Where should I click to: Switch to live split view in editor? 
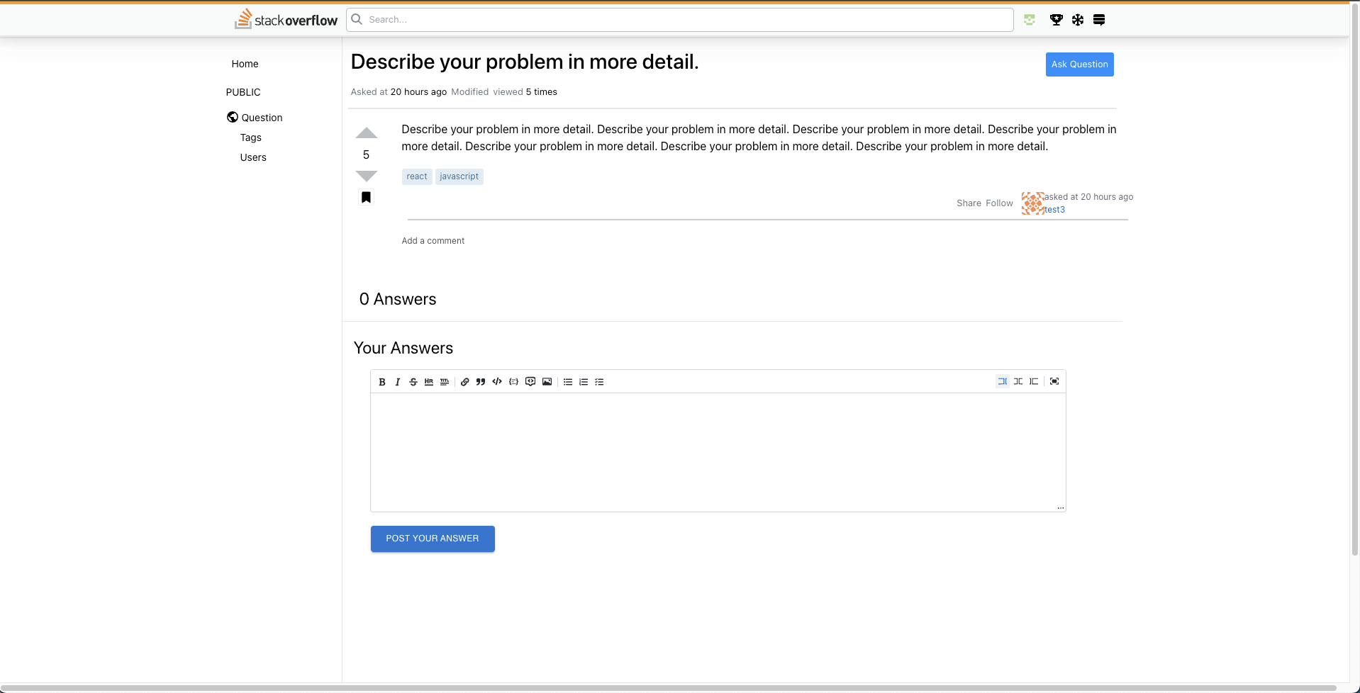1018,381
